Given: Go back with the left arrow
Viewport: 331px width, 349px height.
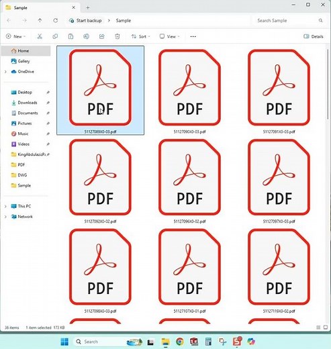Looking at the screenshot, I should 9,20.
